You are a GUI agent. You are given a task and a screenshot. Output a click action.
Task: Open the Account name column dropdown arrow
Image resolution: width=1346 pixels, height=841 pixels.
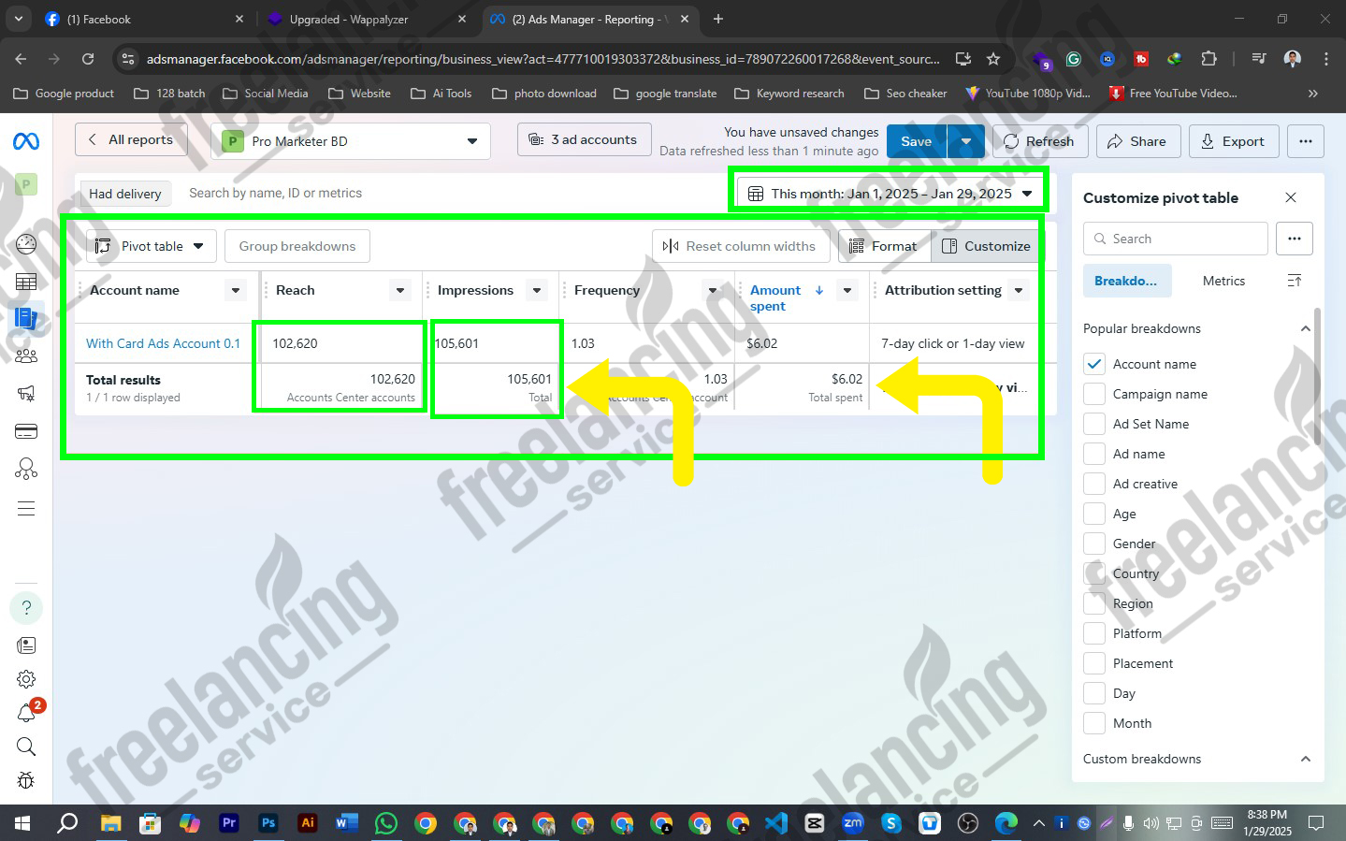point(236,291)
